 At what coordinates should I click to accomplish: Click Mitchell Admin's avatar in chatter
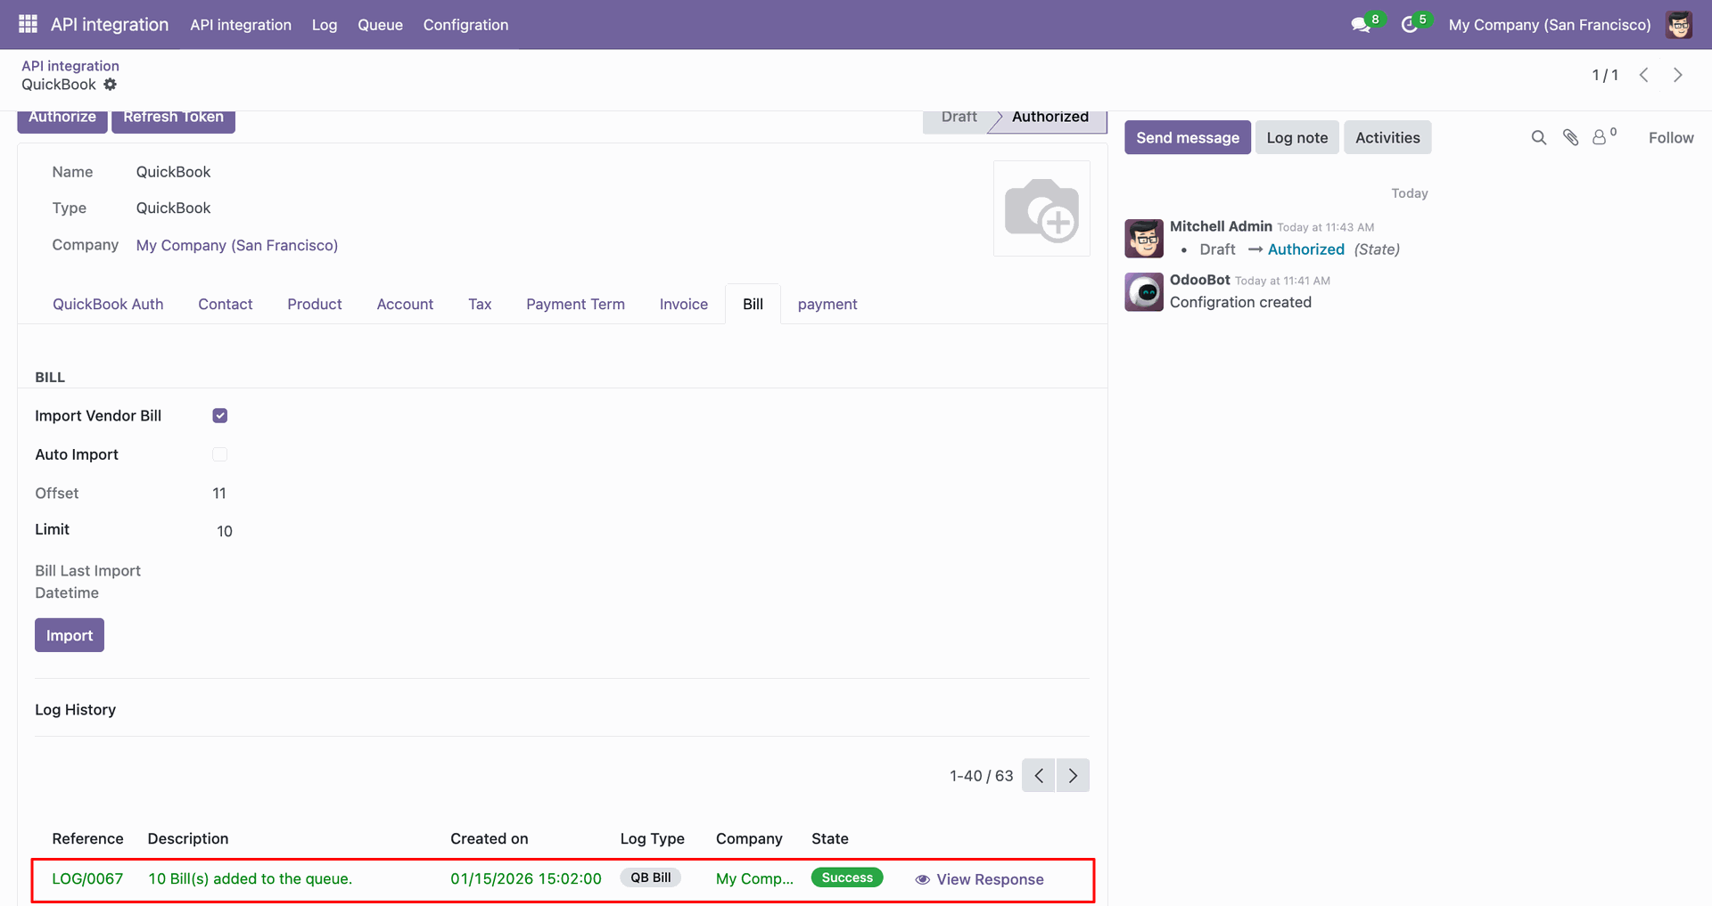1144,239
